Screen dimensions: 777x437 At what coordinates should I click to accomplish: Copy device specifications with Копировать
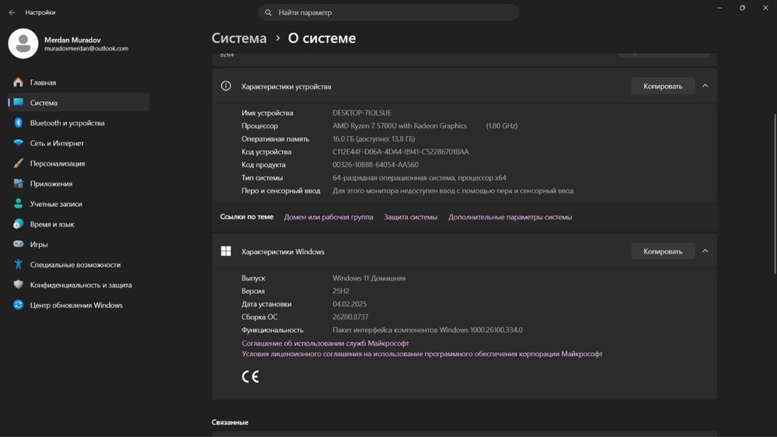click(x=663, y=86)
